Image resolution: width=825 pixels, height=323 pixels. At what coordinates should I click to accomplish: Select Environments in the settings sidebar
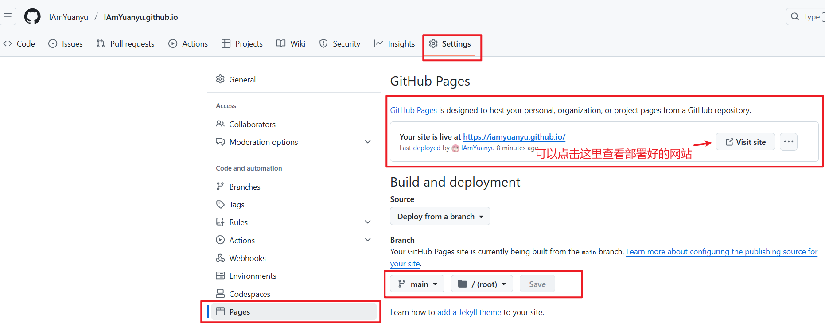pos(253,276)
